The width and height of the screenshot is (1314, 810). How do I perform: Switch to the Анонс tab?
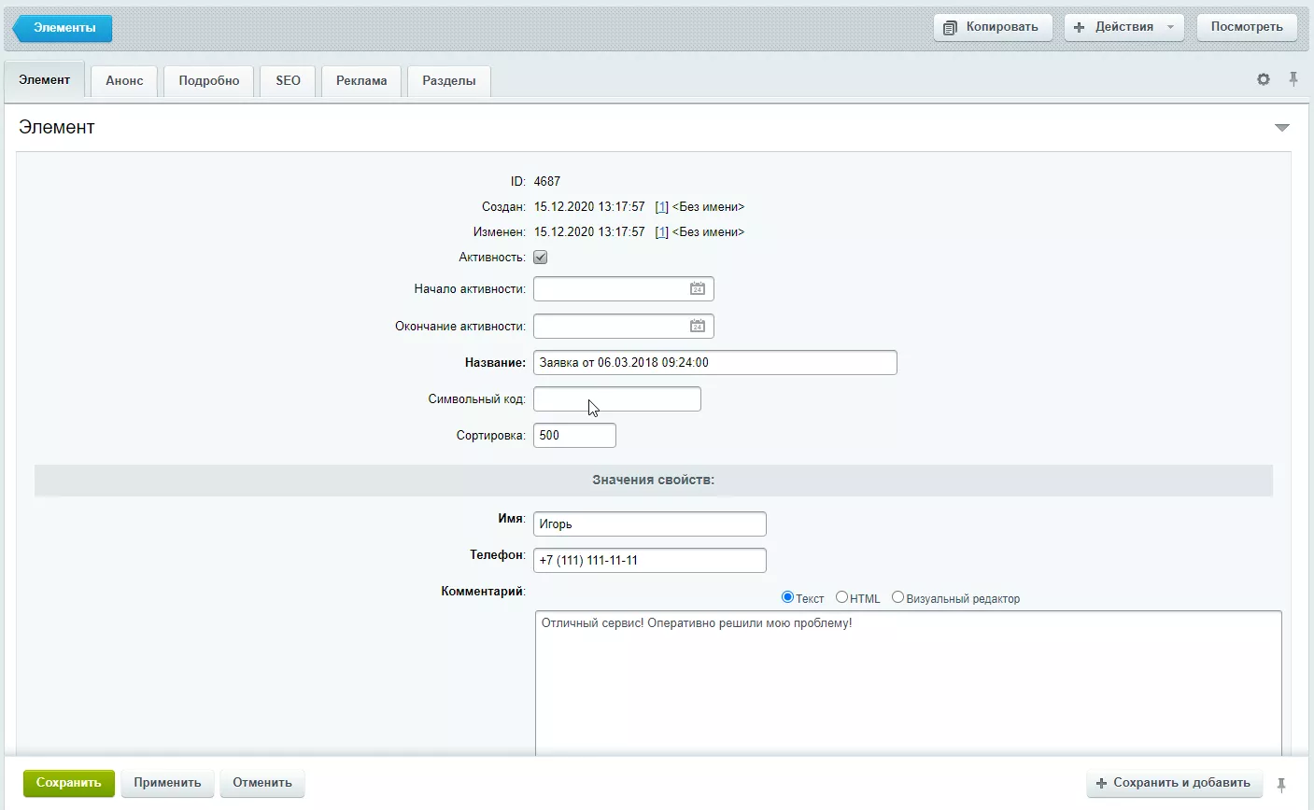124,80
